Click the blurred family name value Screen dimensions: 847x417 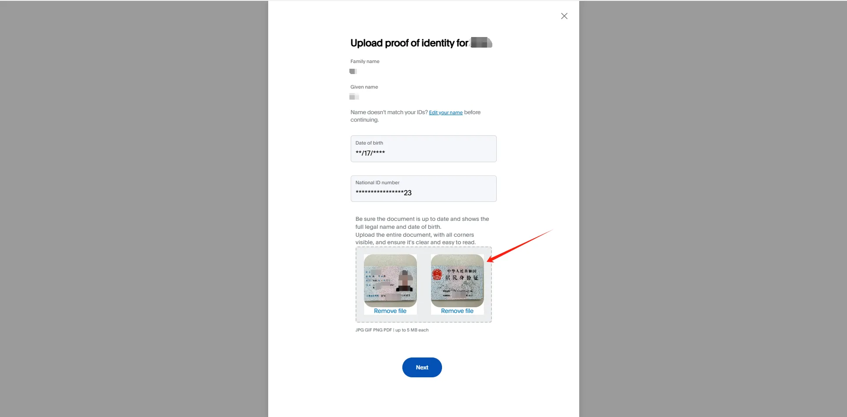[353, 71]
